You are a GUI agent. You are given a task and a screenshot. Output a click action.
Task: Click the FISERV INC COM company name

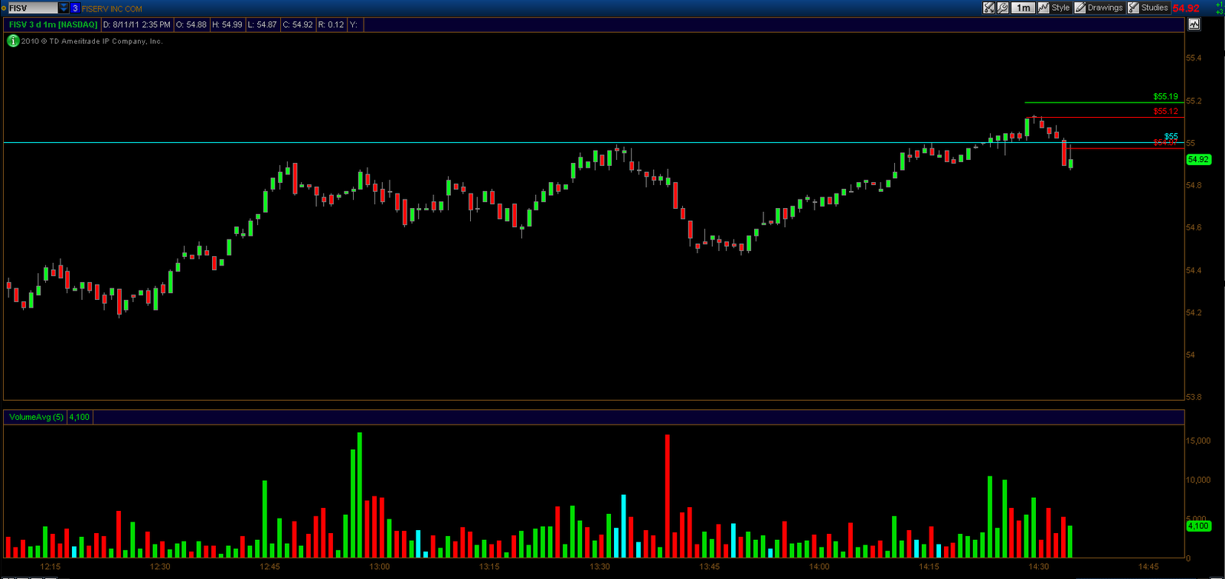[x=112, y=9]
